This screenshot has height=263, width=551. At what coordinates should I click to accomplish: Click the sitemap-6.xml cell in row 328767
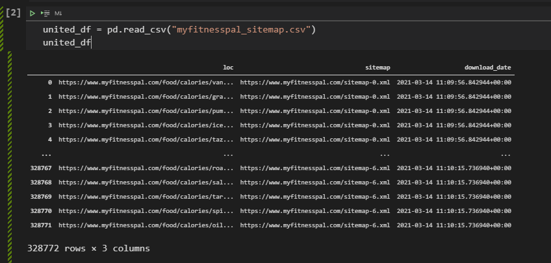315,168
